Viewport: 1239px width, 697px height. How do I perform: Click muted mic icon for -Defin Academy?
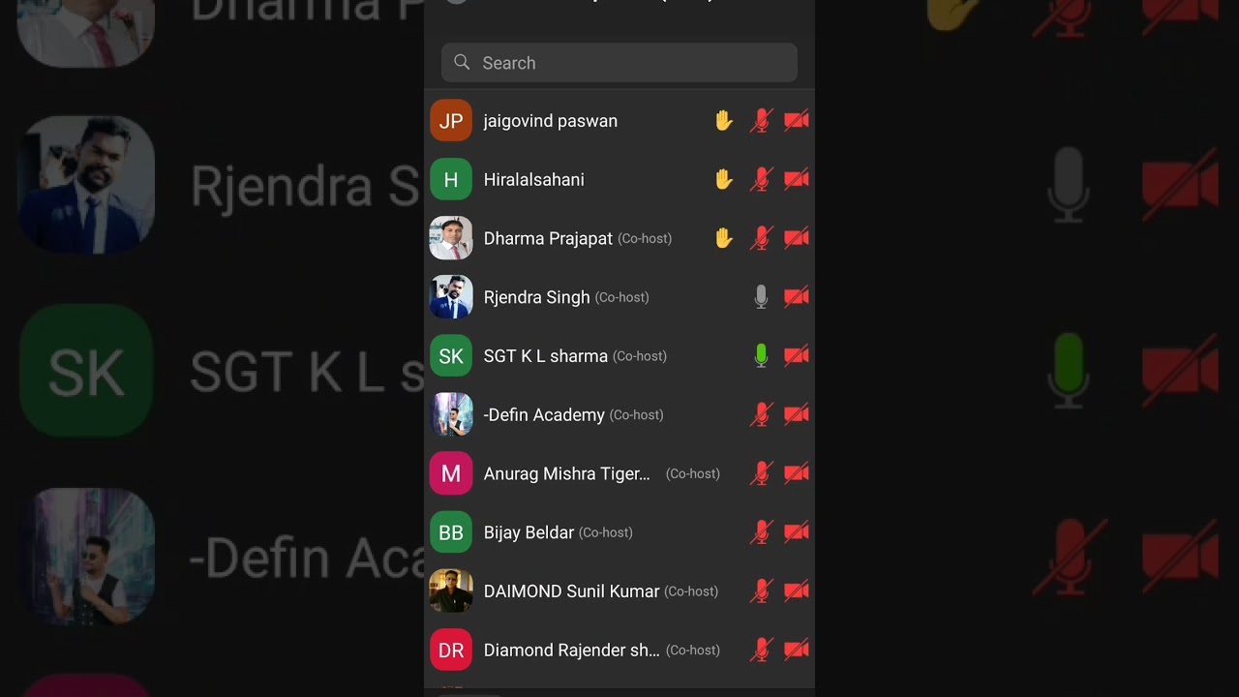click(x=761, y=415)
